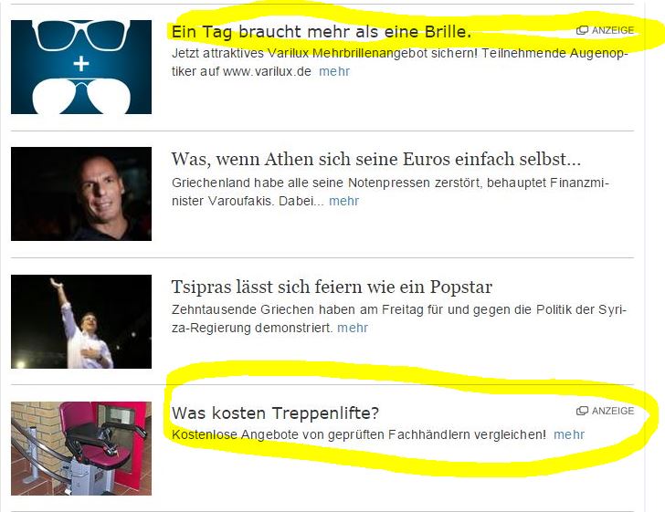Image resolution: width=665 pixels, height=512 pixels.
Task: Open the Varoufakis article thumbnail
Action: 81,194
